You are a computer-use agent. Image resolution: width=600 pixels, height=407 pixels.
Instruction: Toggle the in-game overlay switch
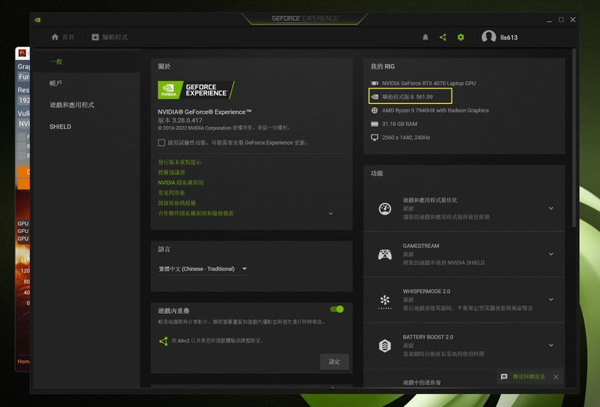(x=337, y=309)
